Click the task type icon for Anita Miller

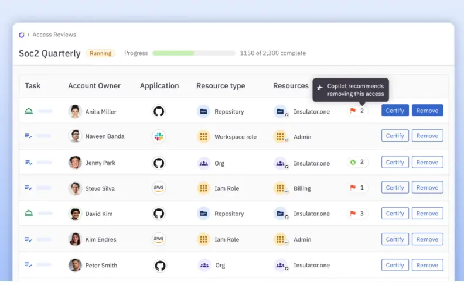[29, 111]
